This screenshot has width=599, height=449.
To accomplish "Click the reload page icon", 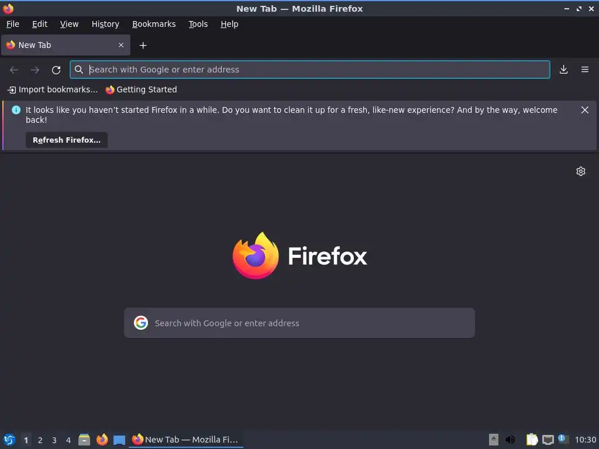I will 56,70.
